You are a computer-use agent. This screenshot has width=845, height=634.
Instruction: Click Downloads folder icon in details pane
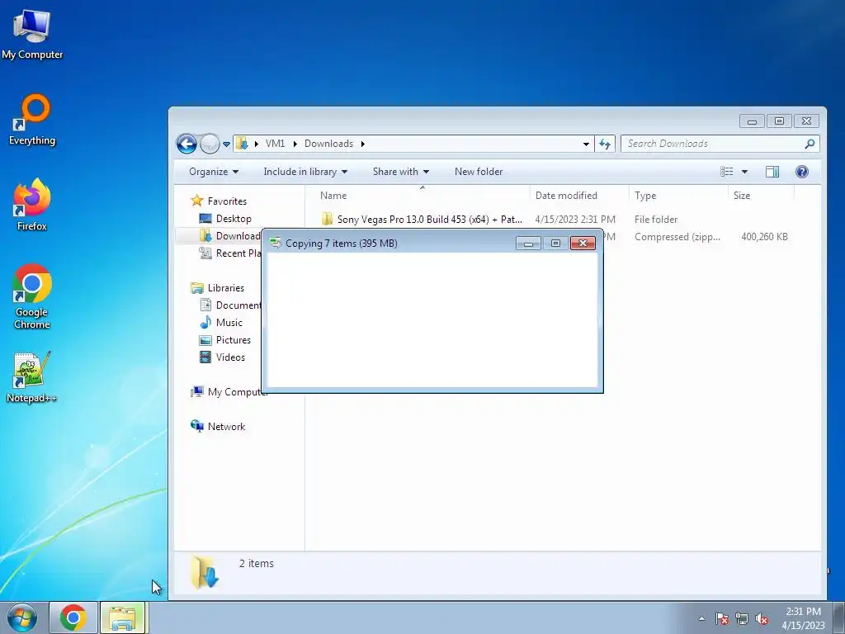[x=205, y=572]
